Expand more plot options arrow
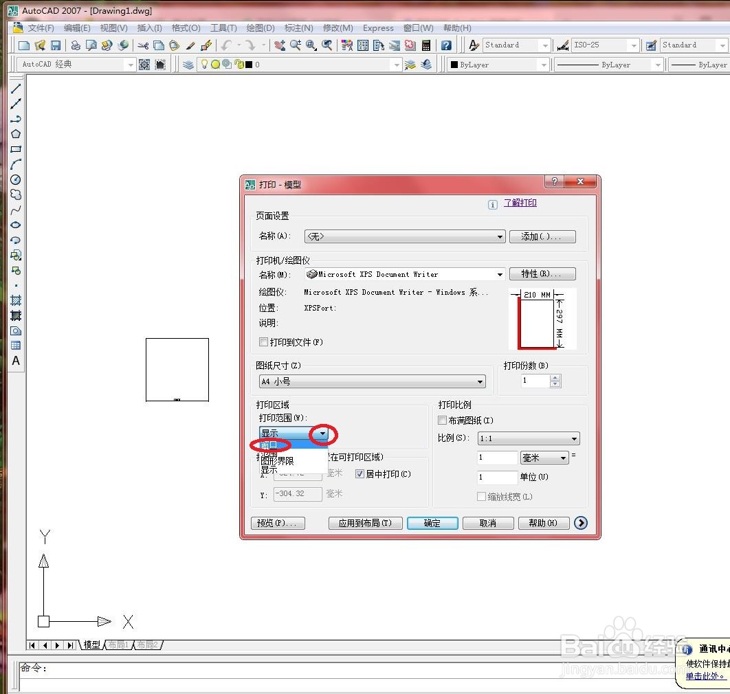Image resolution: width=730 pixels, height=694 pixels. (x=581, y=523)
